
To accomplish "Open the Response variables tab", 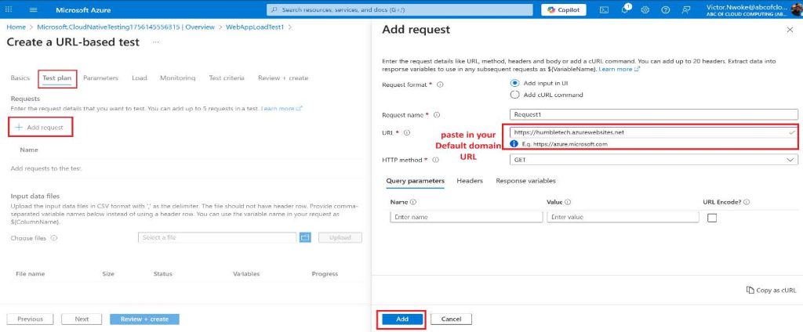I will (x=525, y=181).
